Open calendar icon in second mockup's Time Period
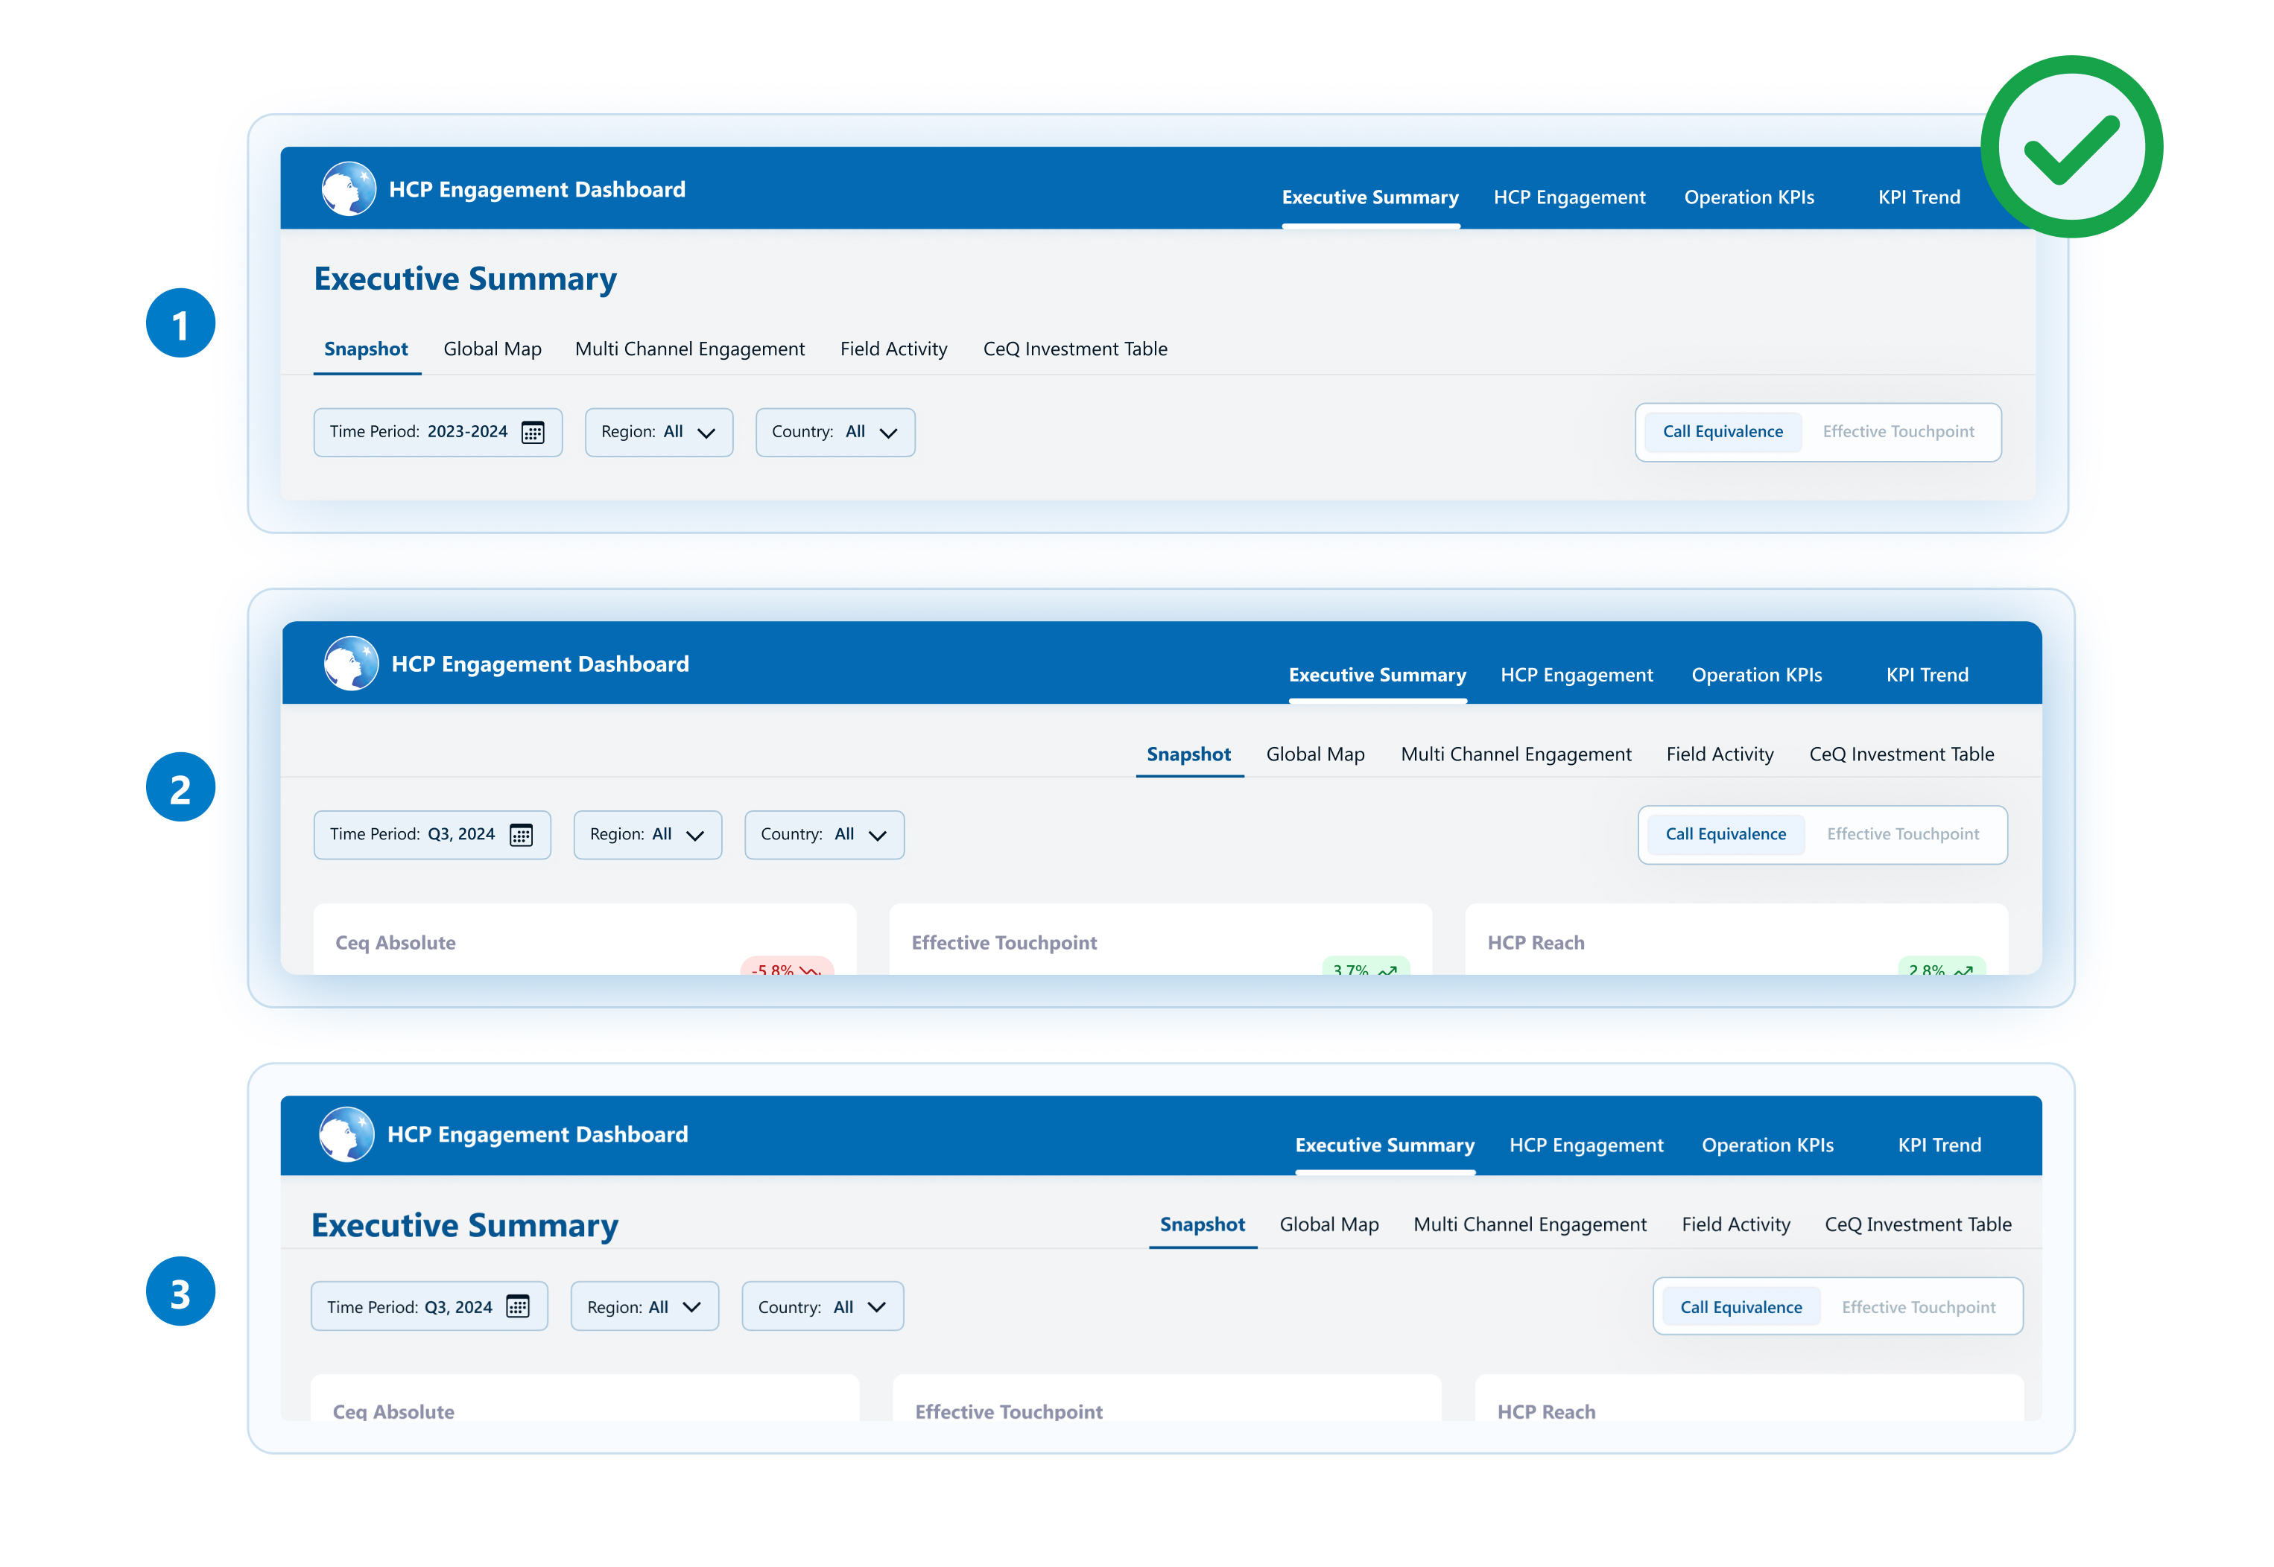Image resolution: width=2274 pixels, height=1567 pixels. [x=521, y=835]
